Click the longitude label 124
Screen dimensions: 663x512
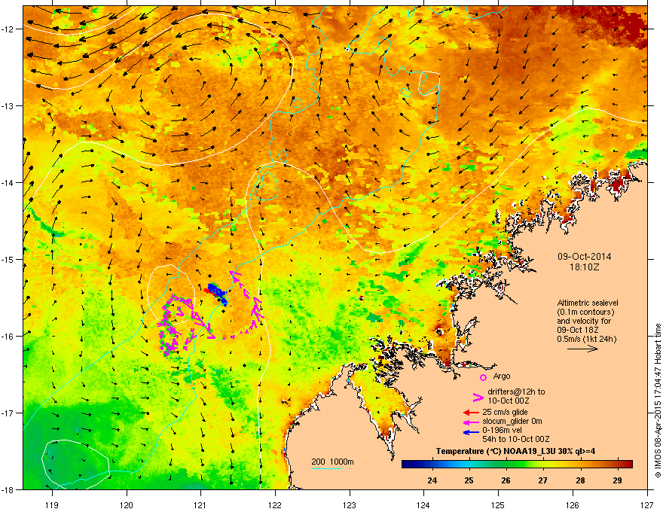423,504
